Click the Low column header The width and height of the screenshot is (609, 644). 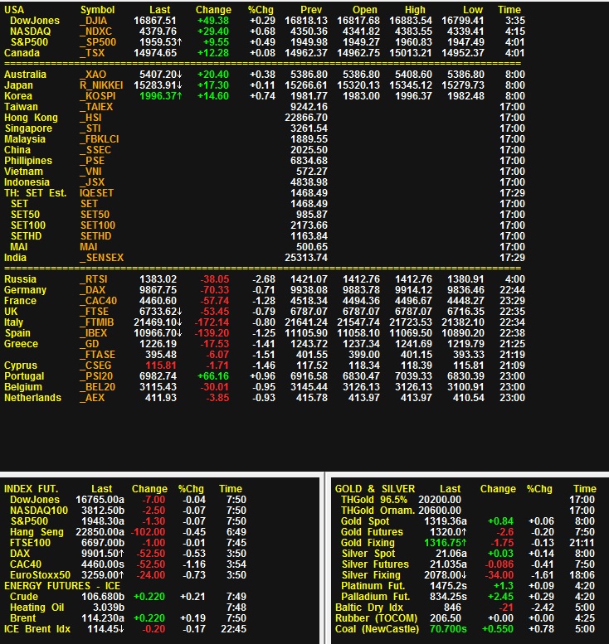pyautogui.click(x=473, y=10)
